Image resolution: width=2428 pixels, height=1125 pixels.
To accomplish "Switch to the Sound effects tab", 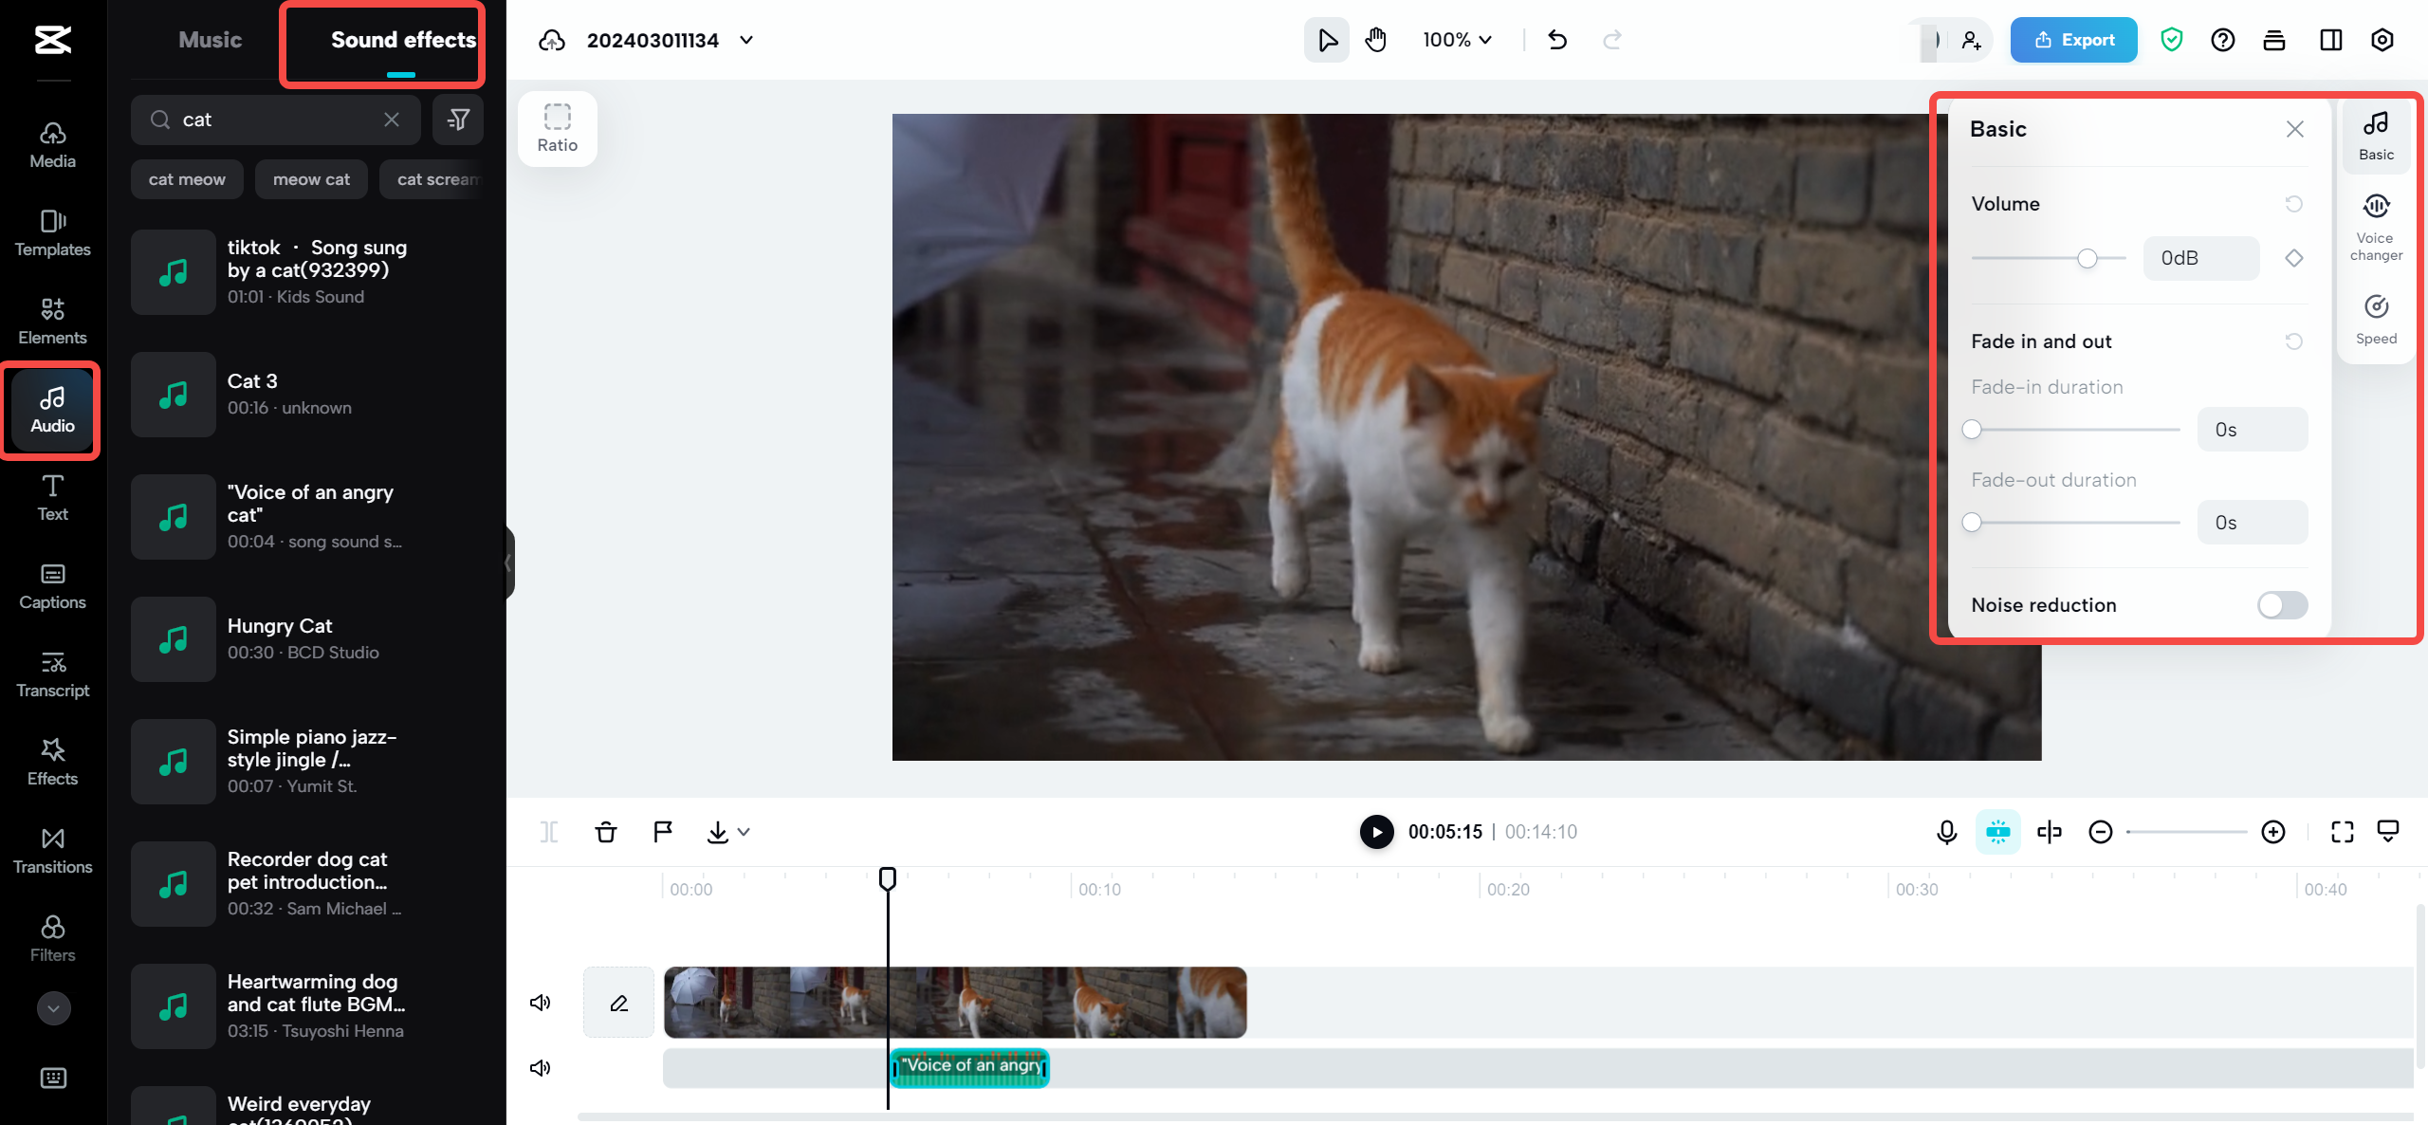I will coord(403,40).
